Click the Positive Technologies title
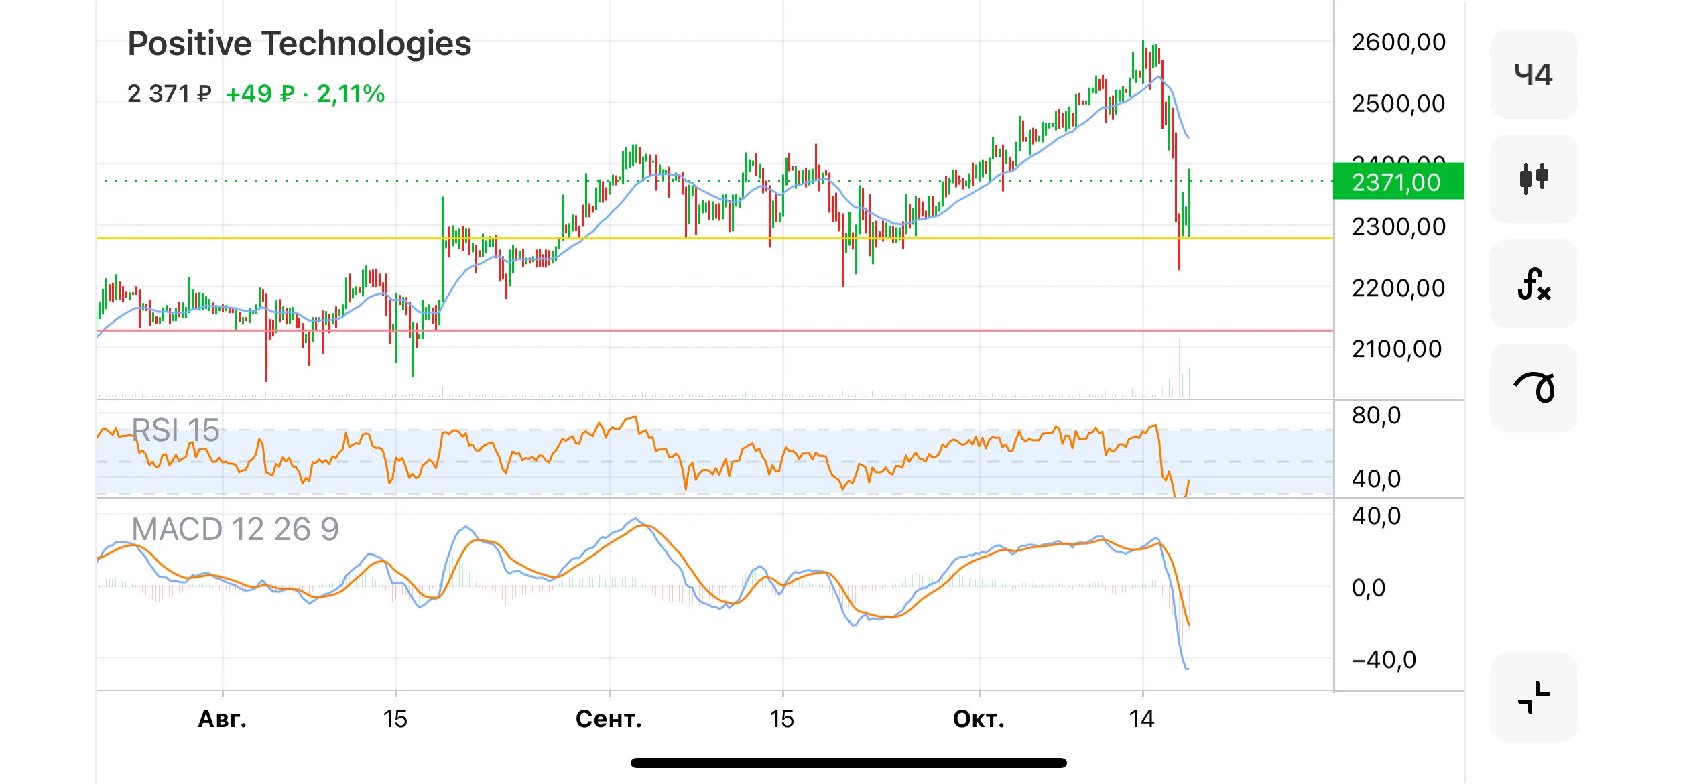Image resolution: width=1697 pixels, height=784 pixels. coord(300,44)
